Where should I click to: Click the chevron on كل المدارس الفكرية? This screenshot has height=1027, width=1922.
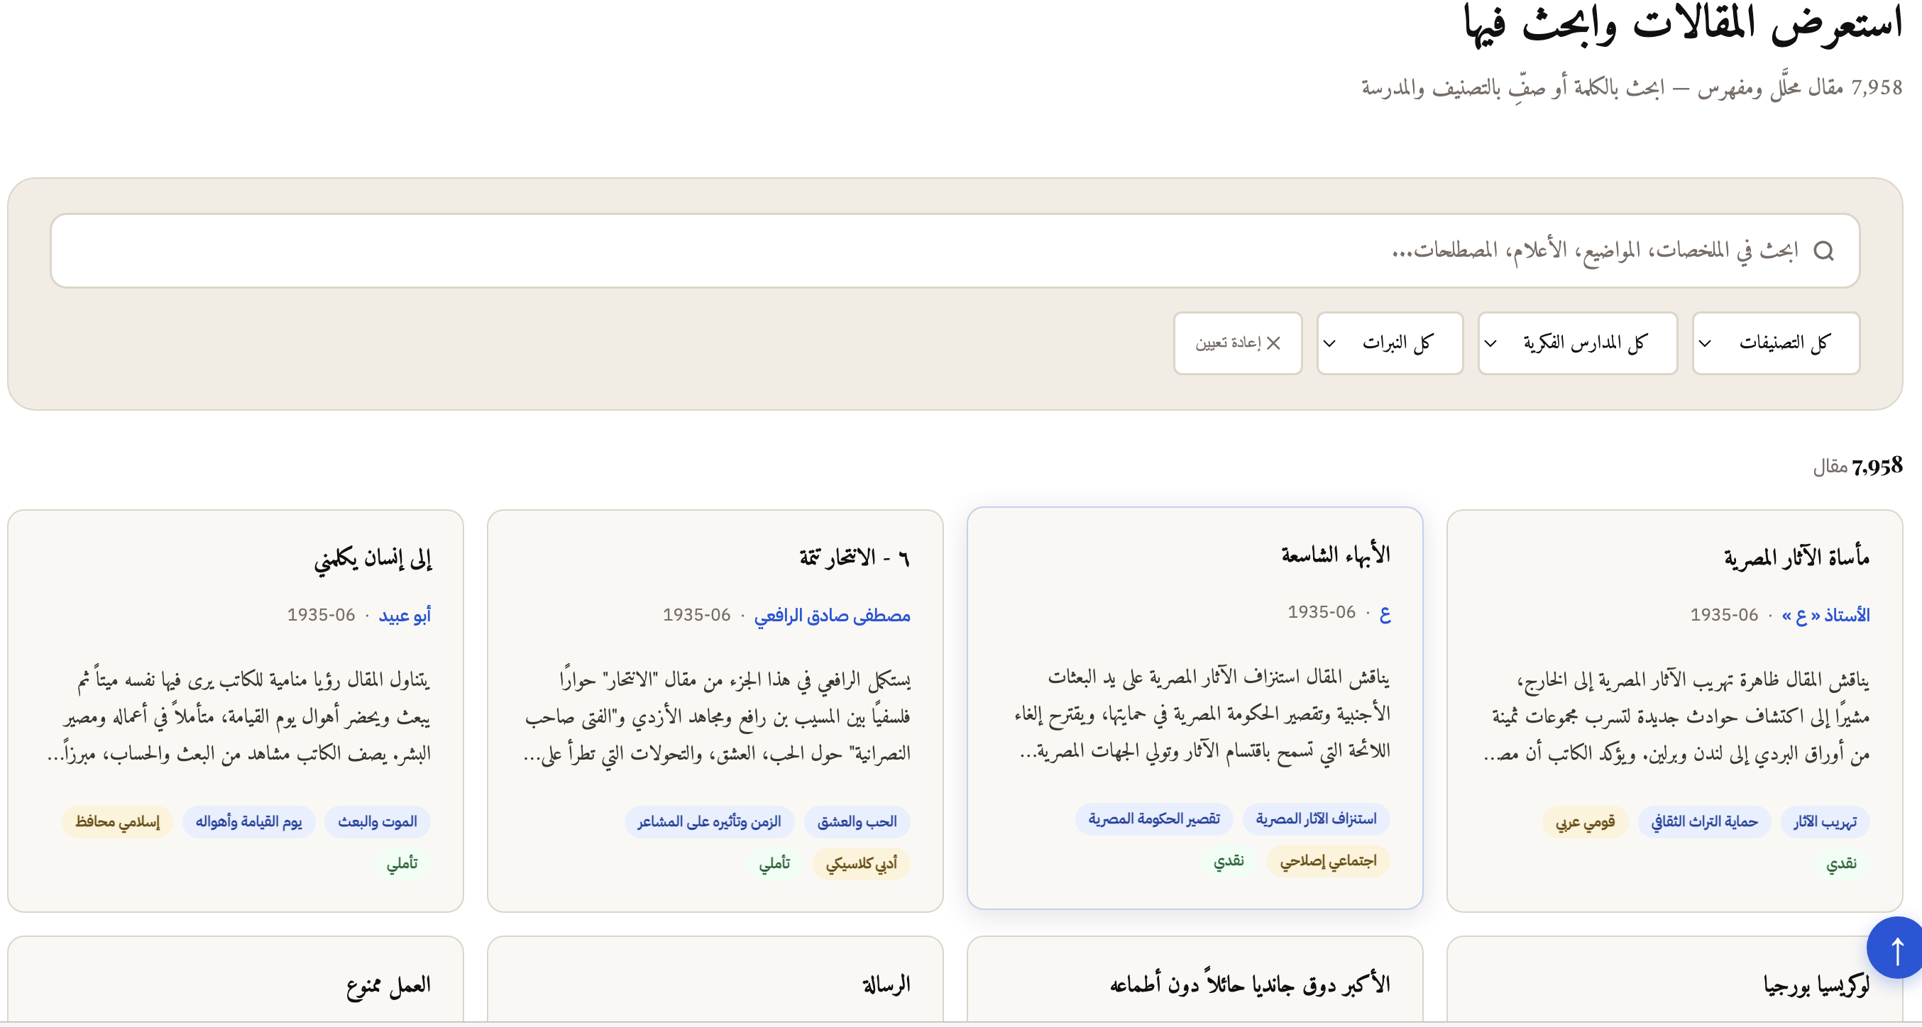tap(1490, 344)
